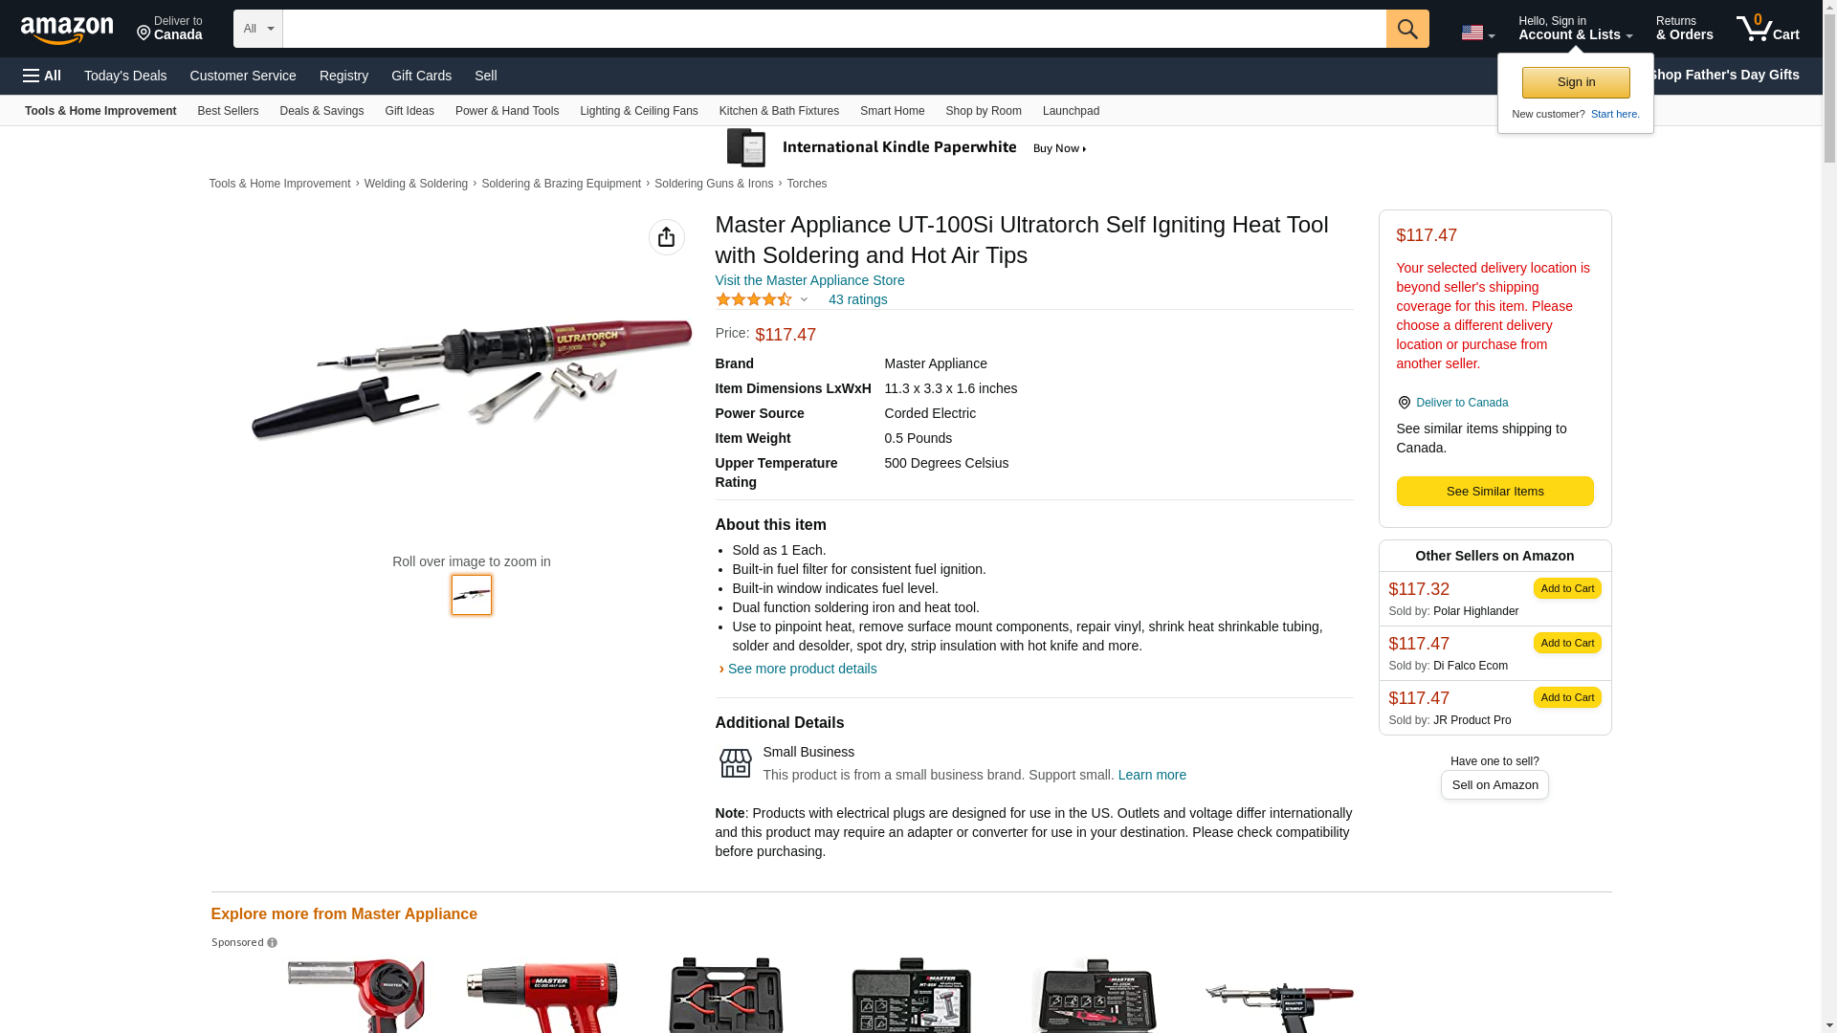Open the 43 ratings link
This screenshot has height=1033, width=1837.
click(857, 299)
